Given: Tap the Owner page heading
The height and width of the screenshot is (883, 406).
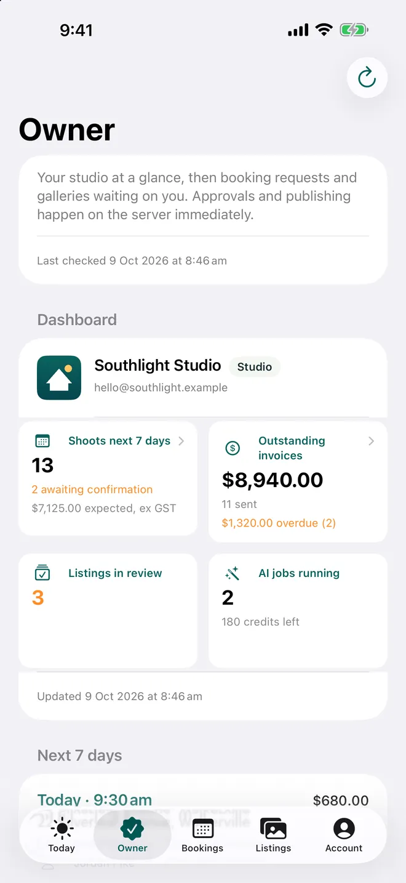Looking at the screenshot, I should click(67, 130).
